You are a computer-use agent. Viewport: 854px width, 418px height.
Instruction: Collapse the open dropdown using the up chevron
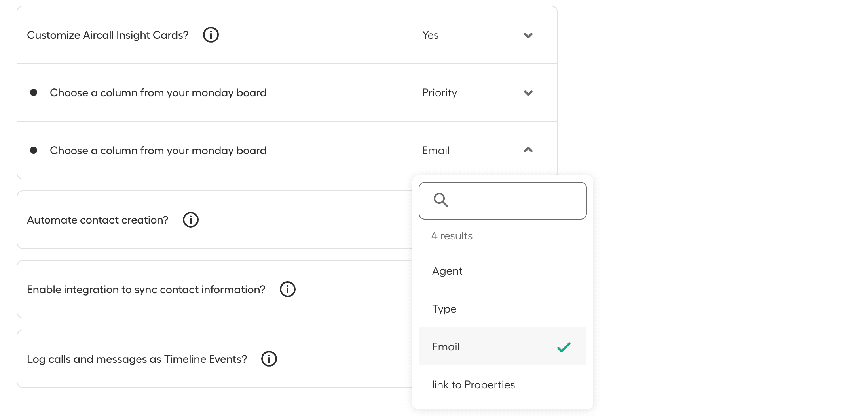point(528,150)
